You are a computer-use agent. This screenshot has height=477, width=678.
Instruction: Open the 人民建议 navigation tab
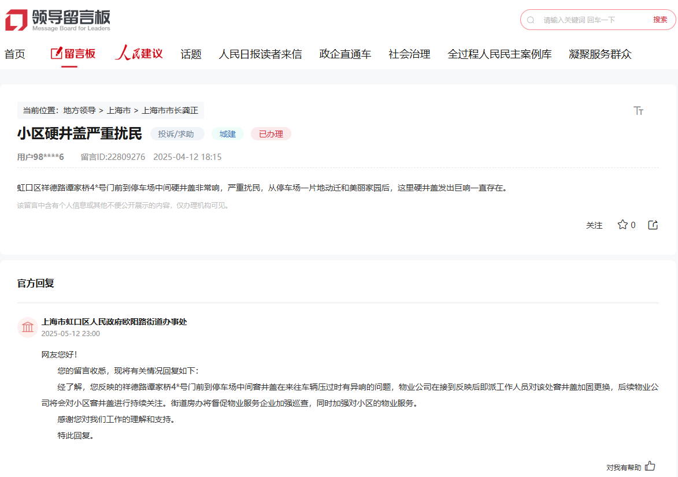[x=139, y=54]
